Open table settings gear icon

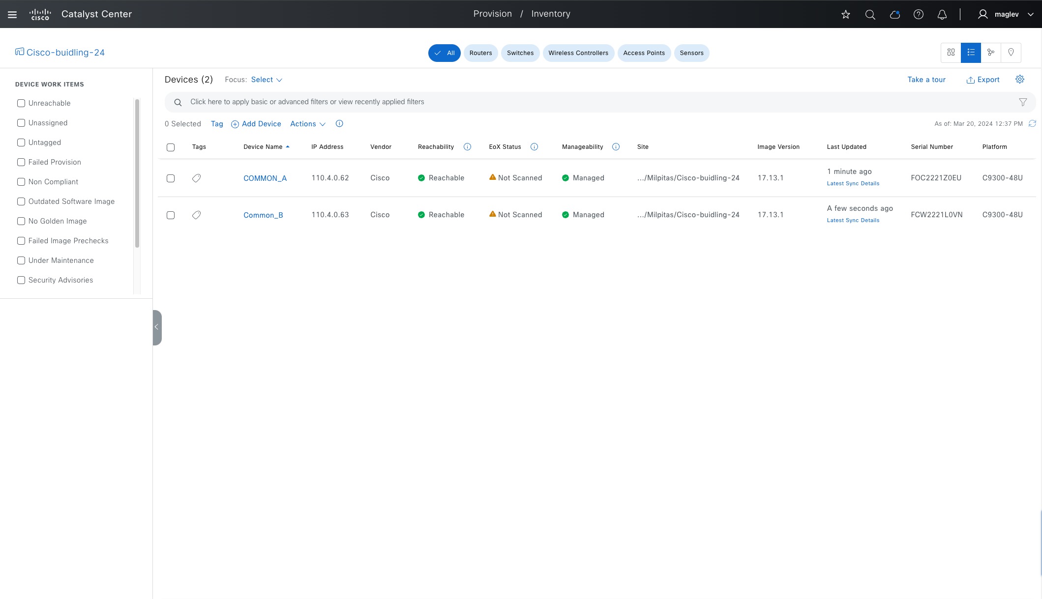coord(1020,79)
